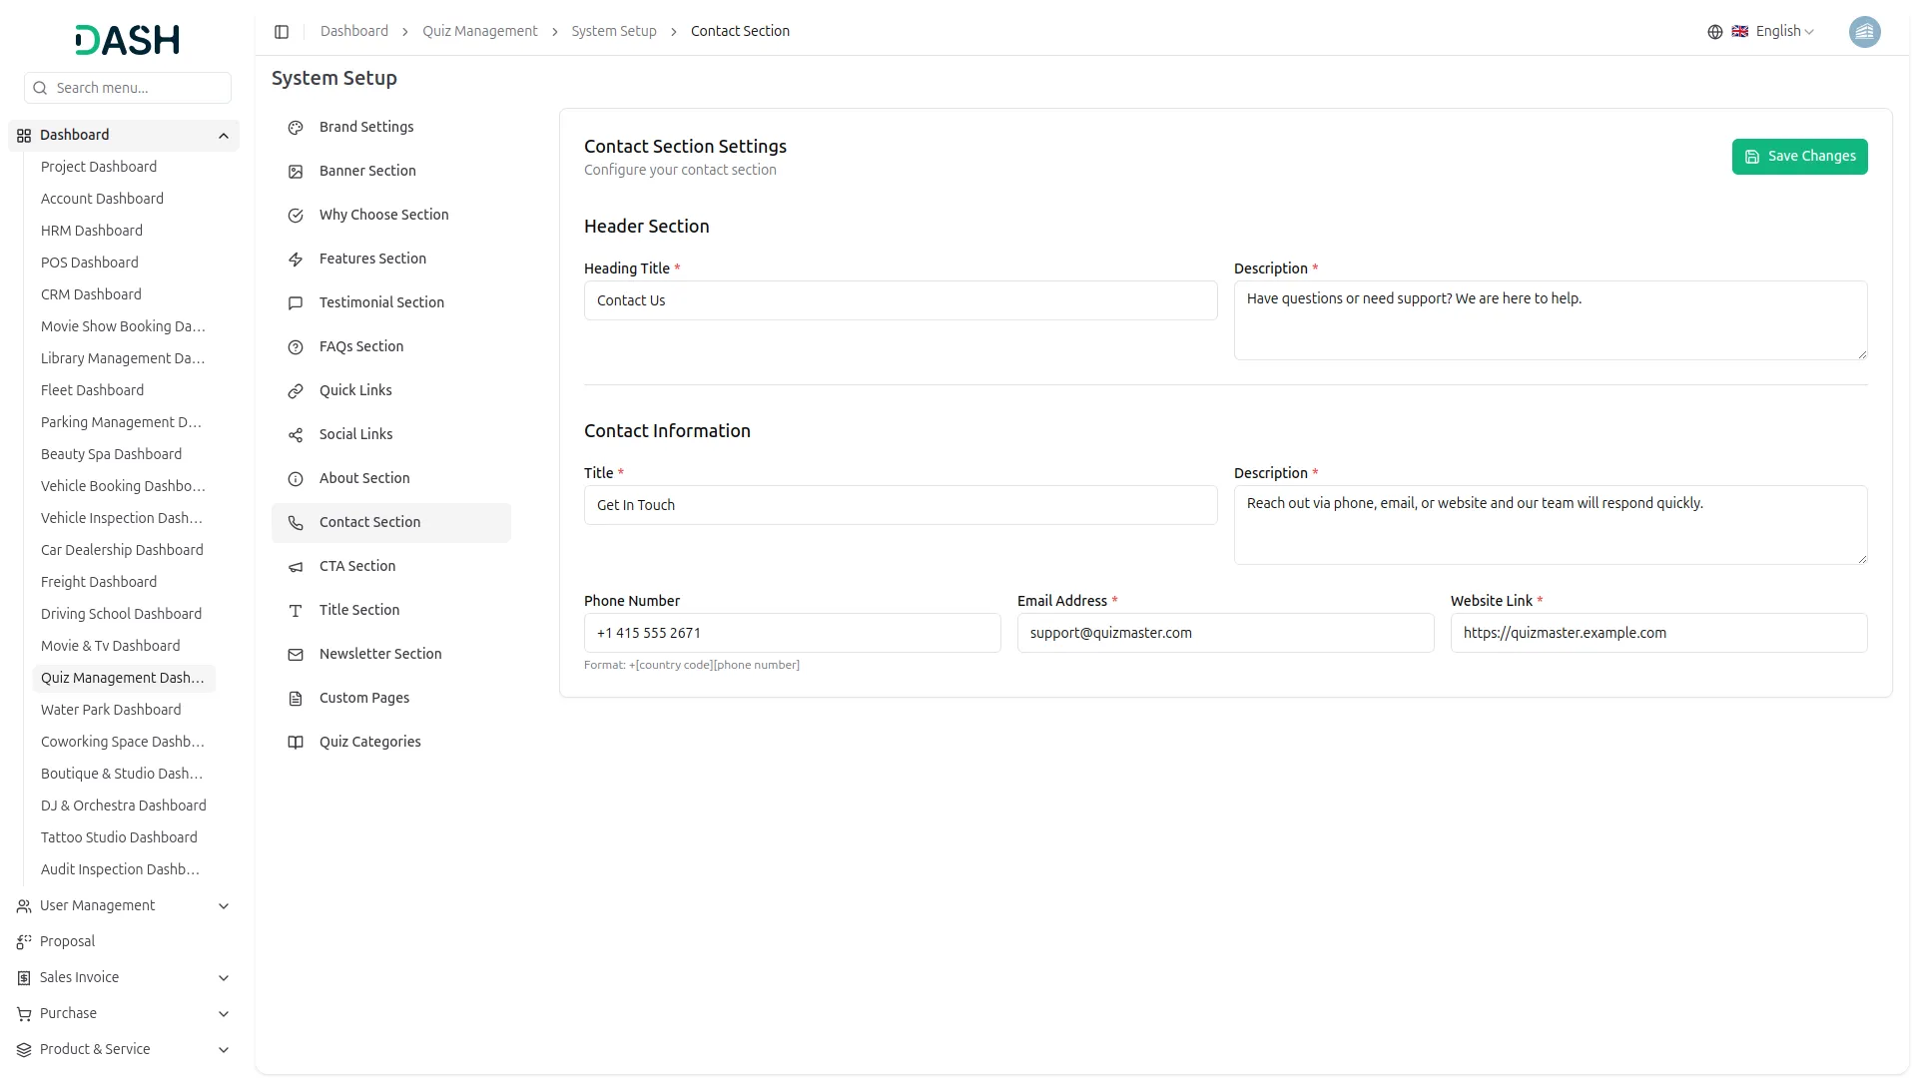Click the Quiz Categories book icon
The width and height of the screenshot is (1917, 1078).
[x=296, y=743]
